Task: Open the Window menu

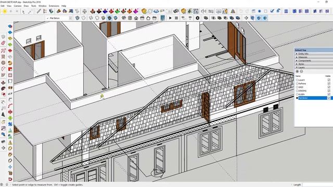Action: [43, 6]
